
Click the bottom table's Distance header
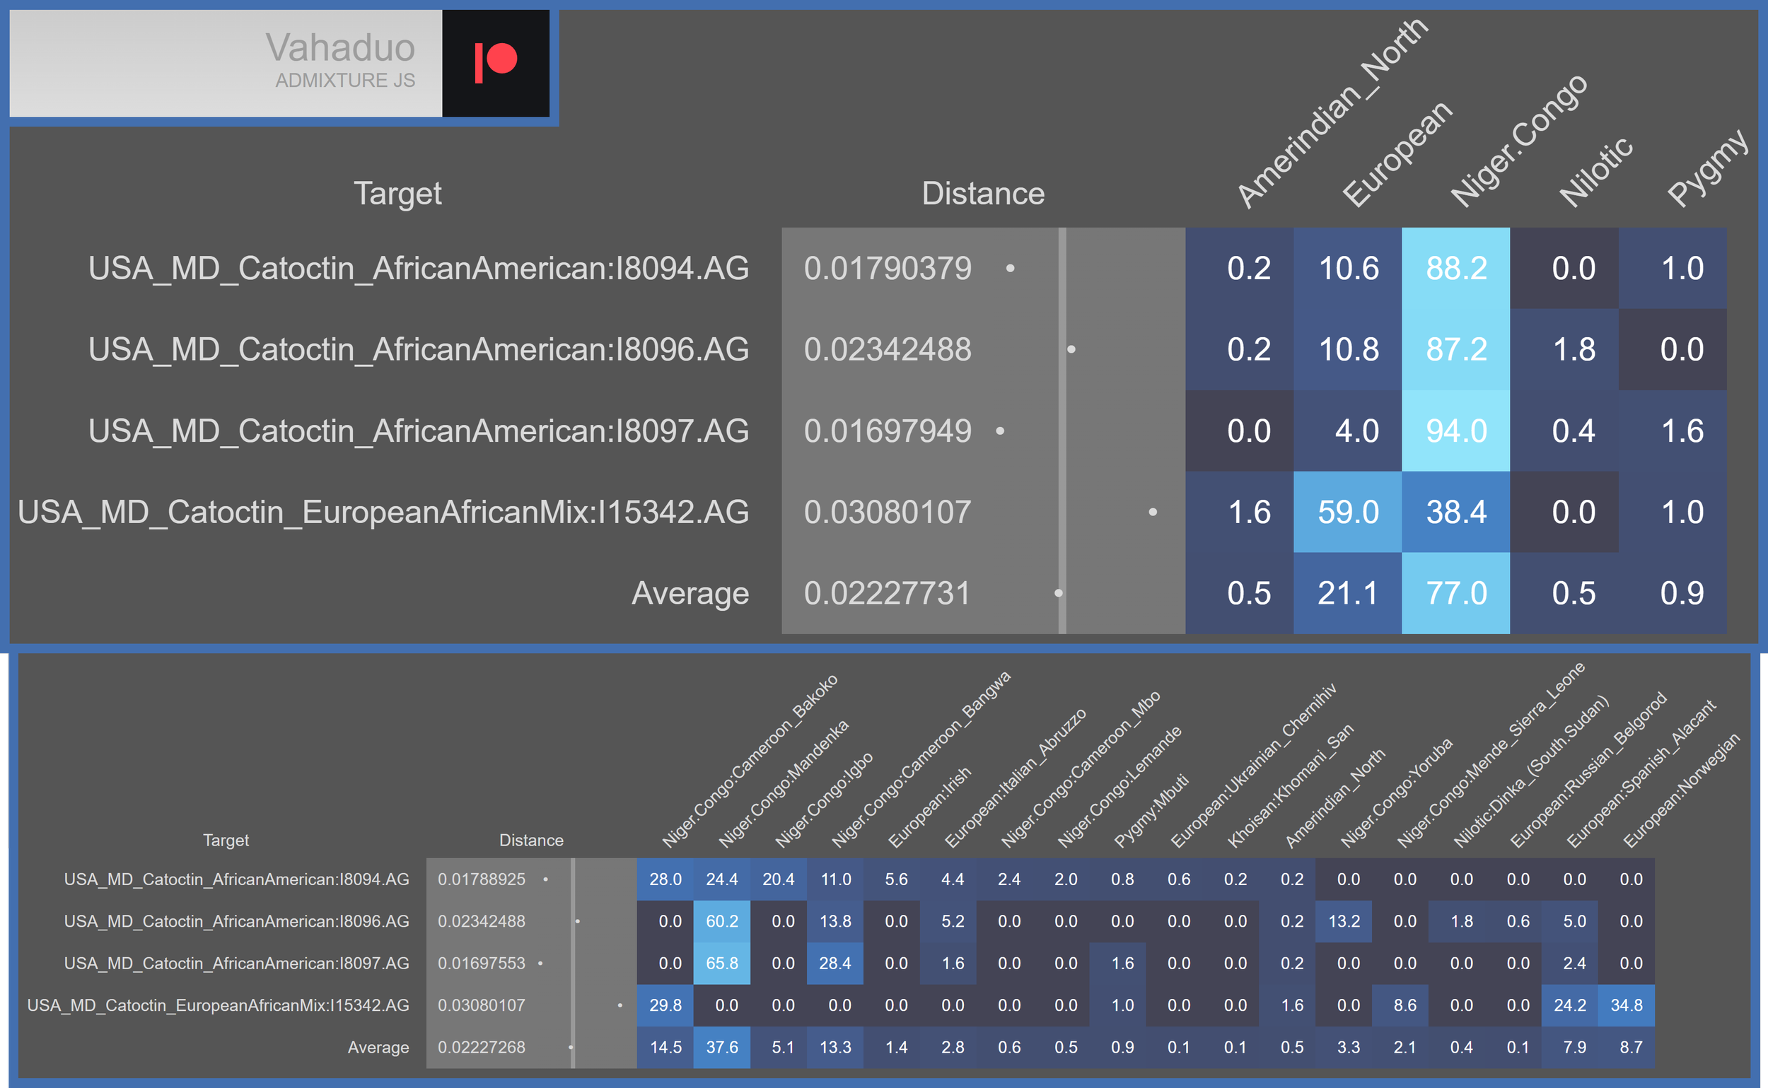(x=531, y=840)
